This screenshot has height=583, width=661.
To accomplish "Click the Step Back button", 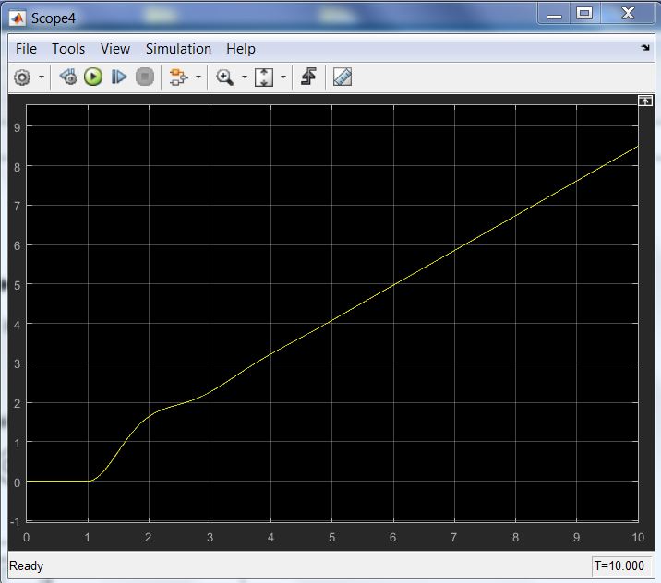I will (x=68, y=77).
